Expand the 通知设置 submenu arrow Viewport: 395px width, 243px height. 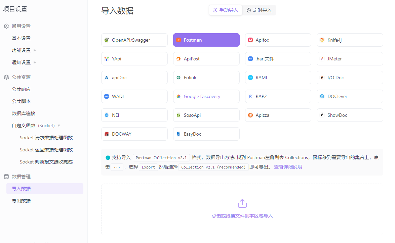click(x=35, y=62)
